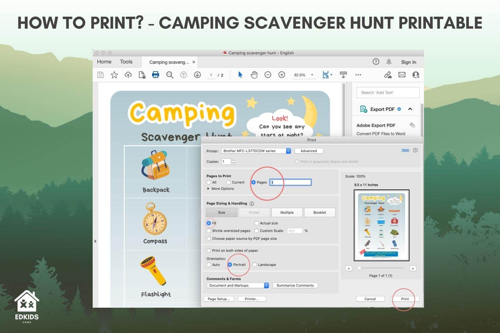
Task: Enable Portrait orientation
Action: pyautogui.click(x=230, y=264)
